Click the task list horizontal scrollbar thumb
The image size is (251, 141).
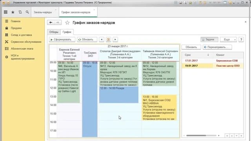point(196,136)
